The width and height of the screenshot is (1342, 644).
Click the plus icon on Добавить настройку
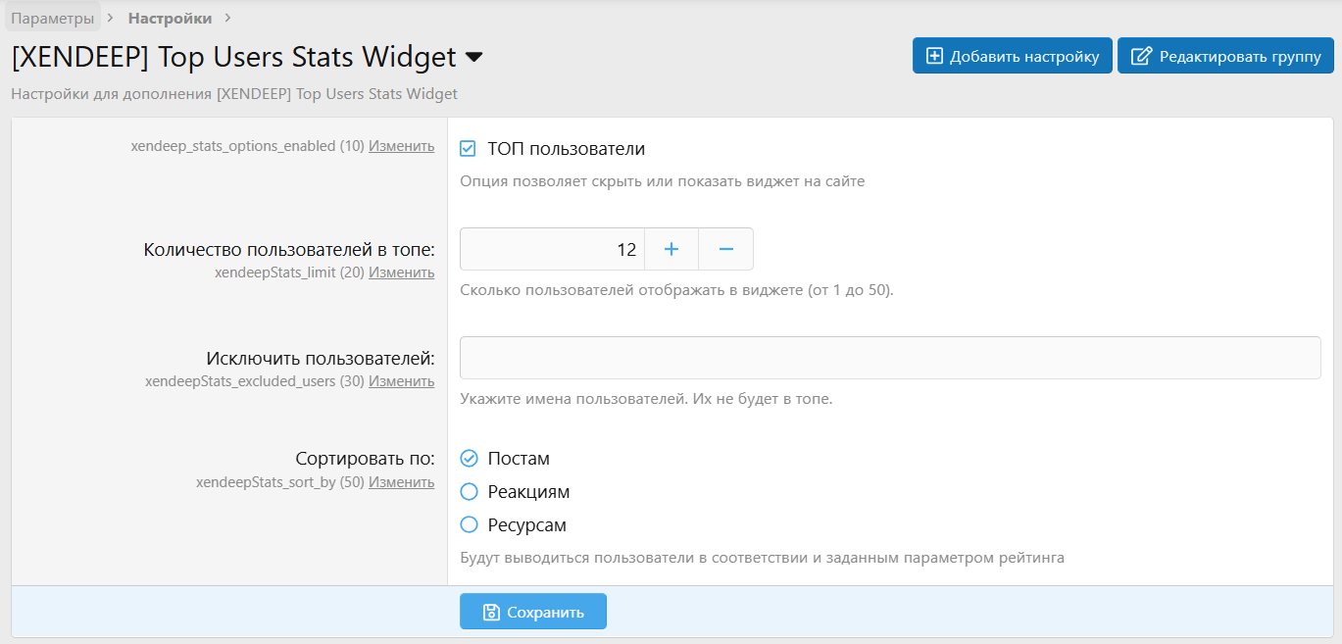(x=935, y=56)
